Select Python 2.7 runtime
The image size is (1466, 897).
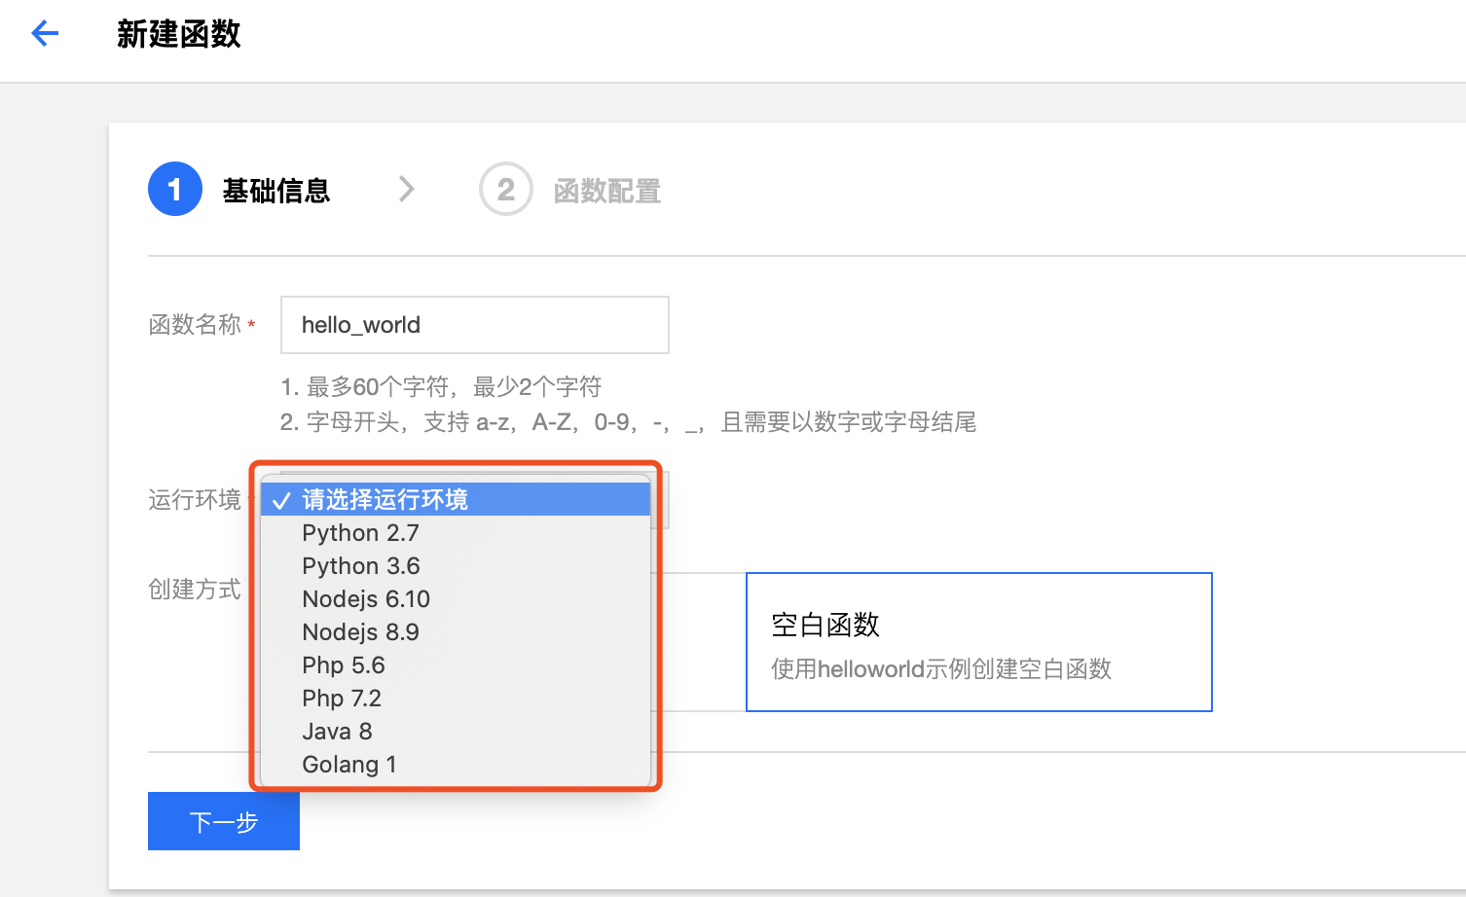click(360, 532)
